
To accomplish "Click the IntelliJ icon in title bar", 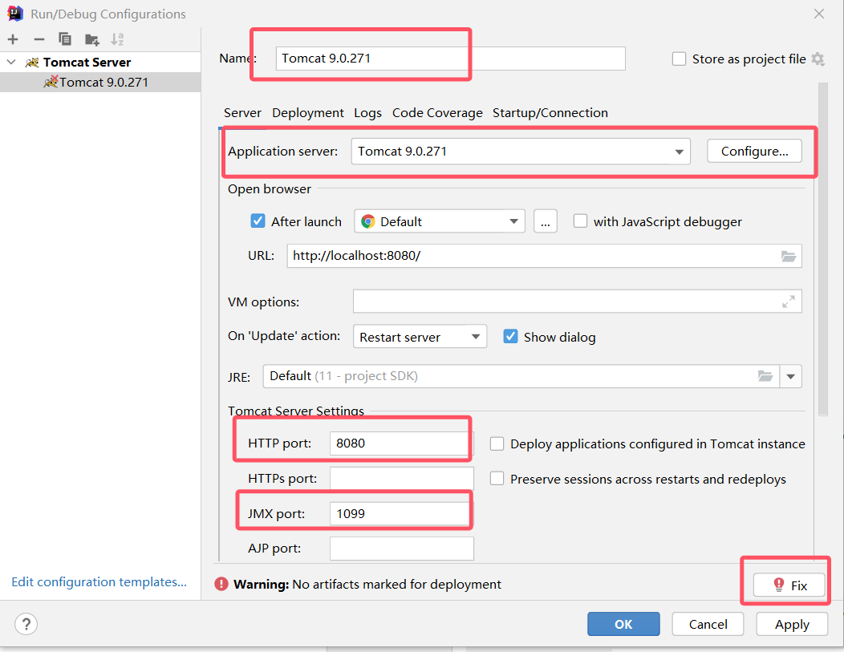I will click(15, 14).
